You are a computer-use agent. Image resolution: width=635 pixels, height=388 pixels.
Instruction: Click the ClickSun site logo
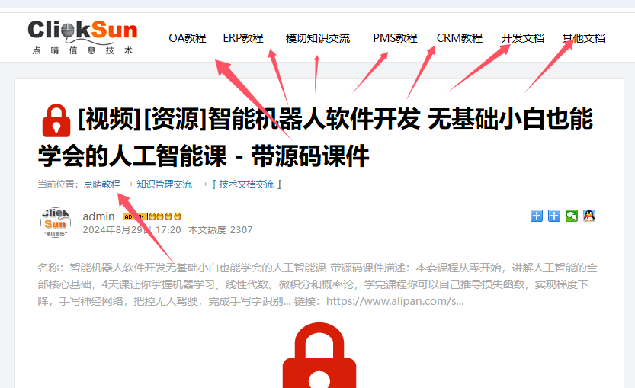(82, 37)
